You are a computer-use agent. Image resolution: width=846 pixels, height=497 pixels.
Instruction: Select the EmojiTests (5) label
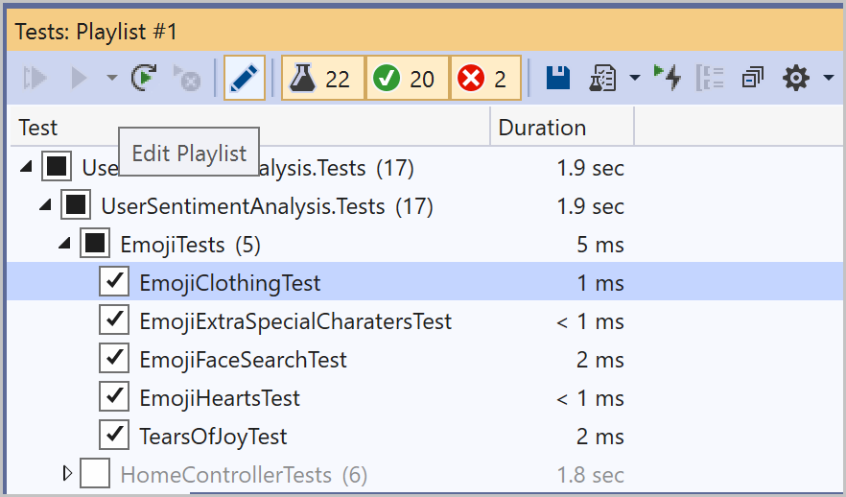tap(191, 245)
